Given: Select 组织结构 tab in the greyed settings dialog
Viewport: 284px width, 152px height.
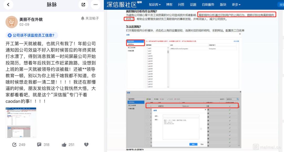Looking at the screenshot, I should [131, 99].
